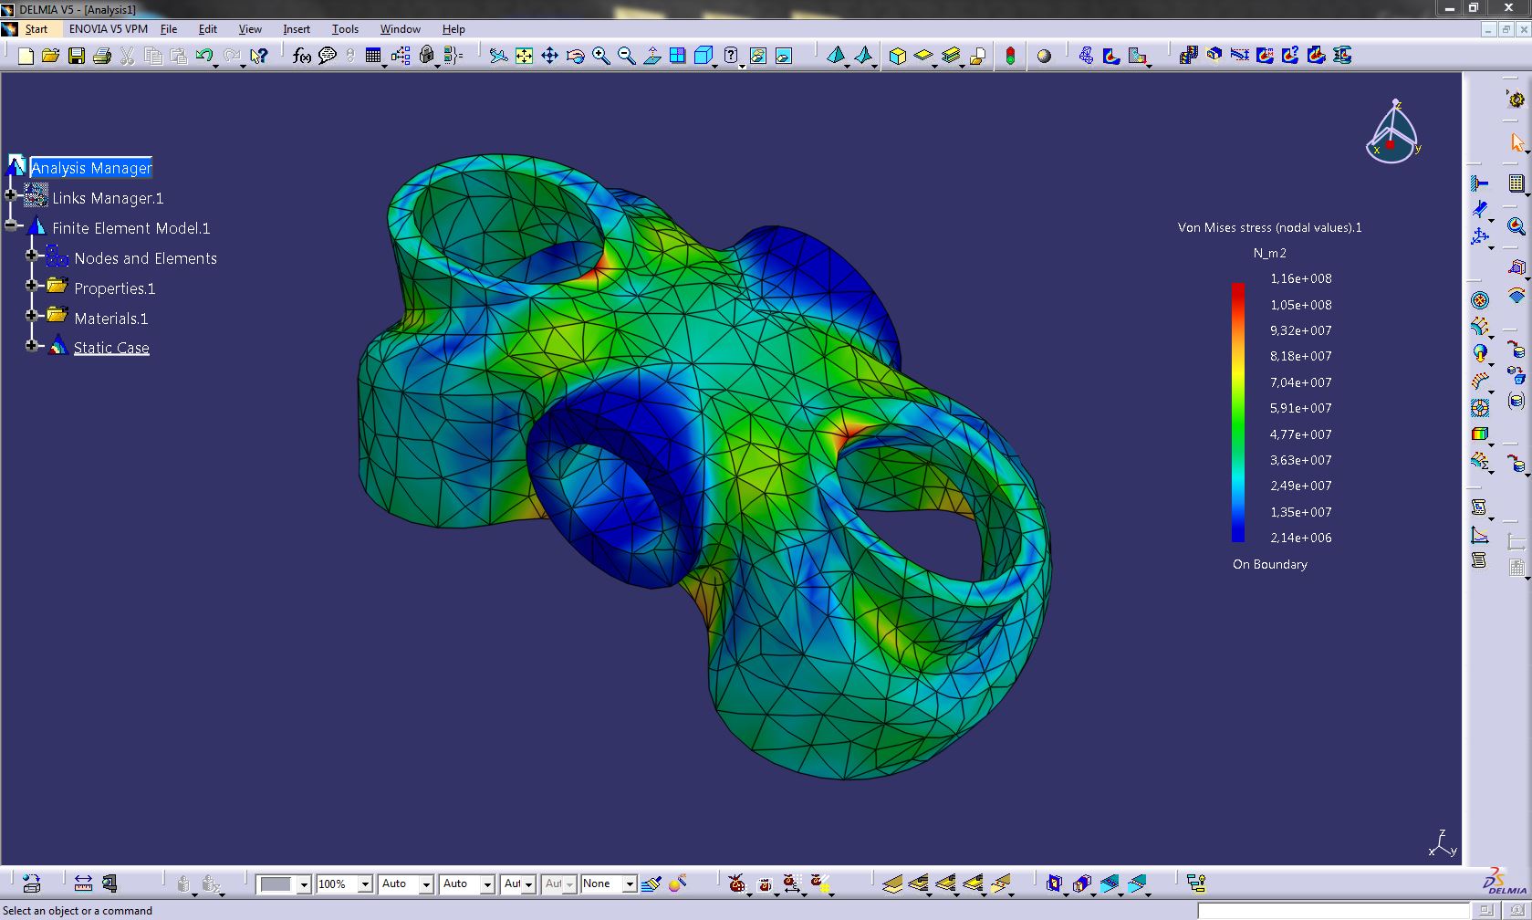Click the New document icon
The height and width of the screenshot is (920, 1532).
point(26,57)
